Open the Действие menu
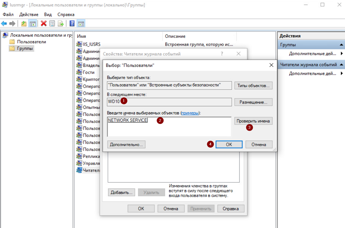 point(29,15)
